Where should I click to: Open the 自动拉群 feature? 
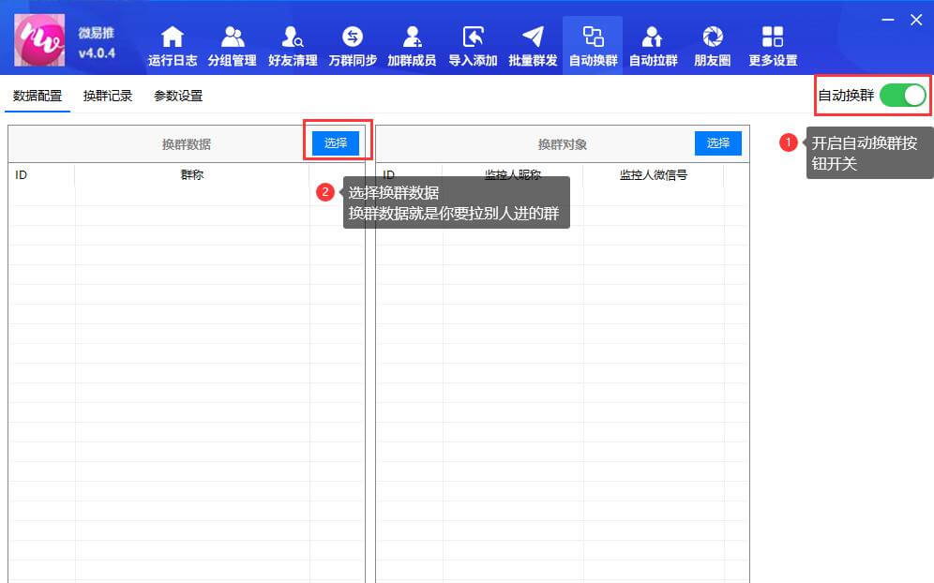652,42
